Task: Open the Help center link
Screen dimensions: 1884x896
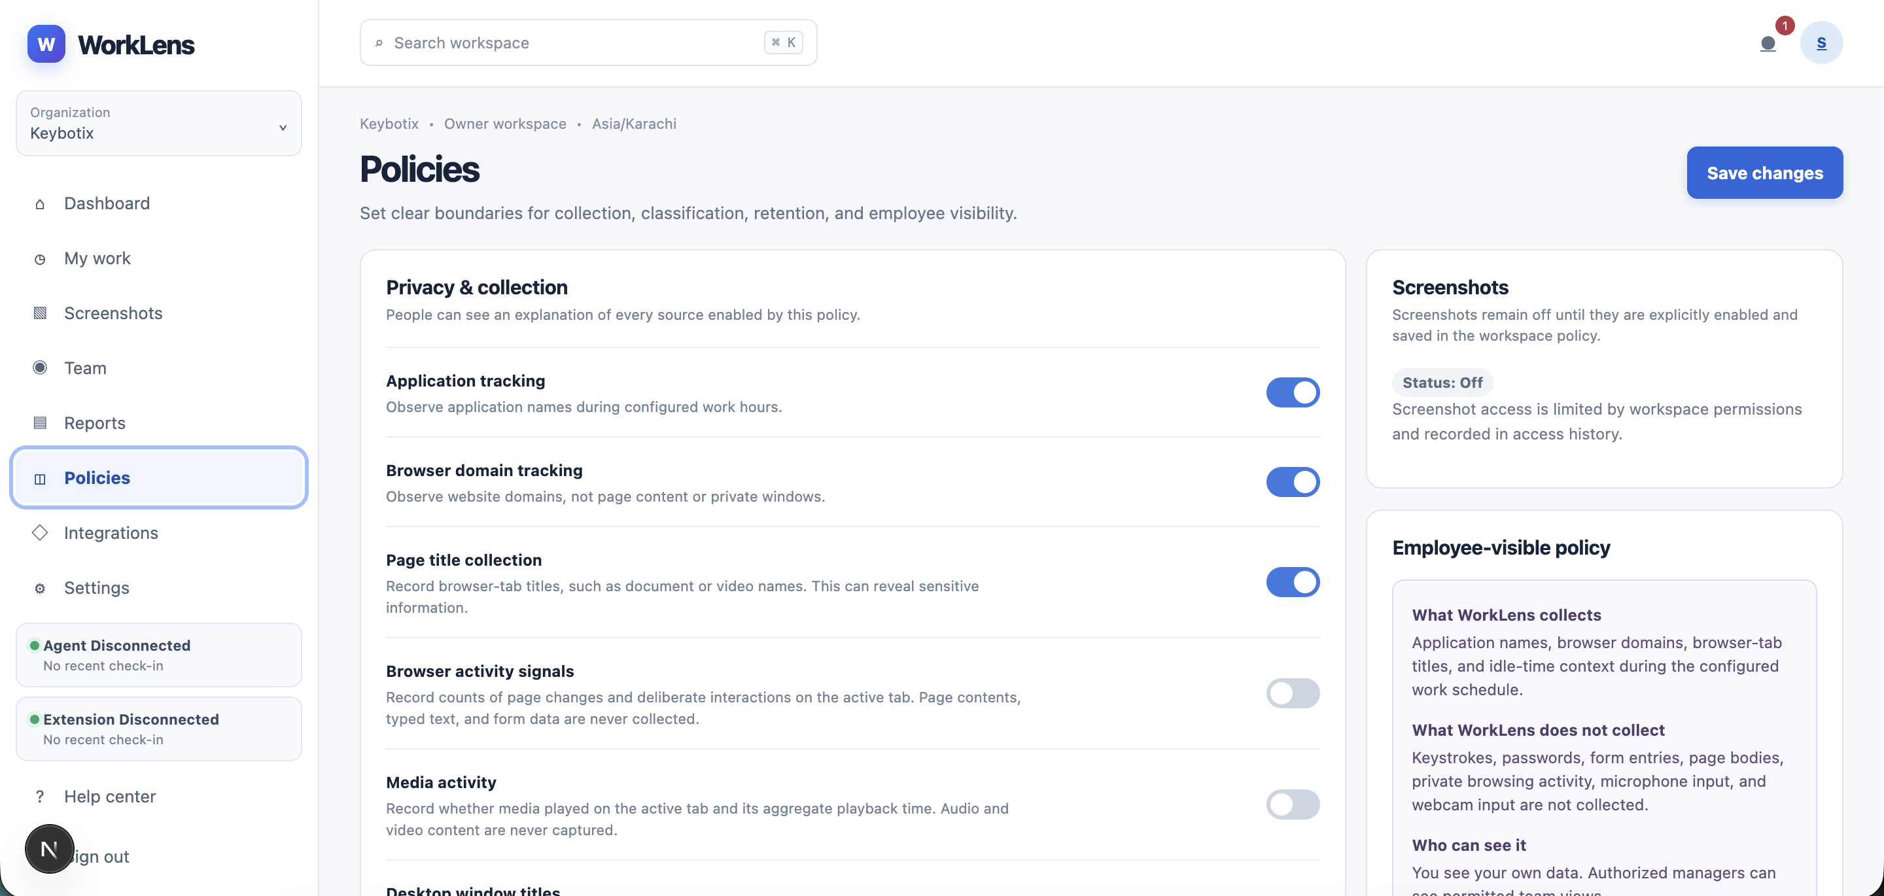Action: tap(159, 797)
